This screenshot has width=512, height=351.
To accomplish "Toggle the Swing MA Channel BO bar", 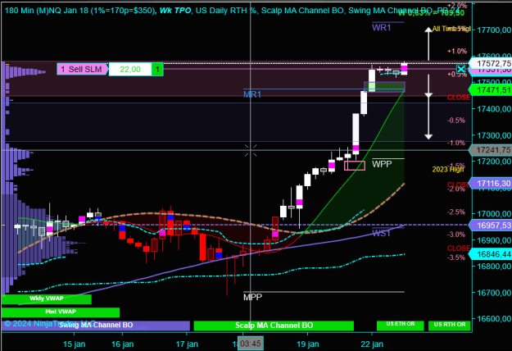I will tap(96, 326).
